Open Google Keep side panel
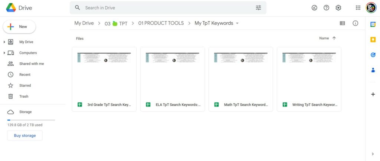 tap(373, 40)
